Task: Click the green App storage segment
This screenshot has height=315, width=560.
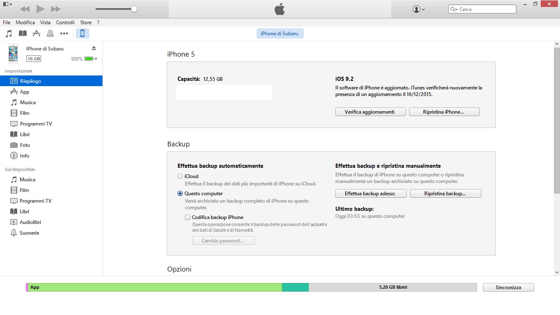Action: (155, 288)
